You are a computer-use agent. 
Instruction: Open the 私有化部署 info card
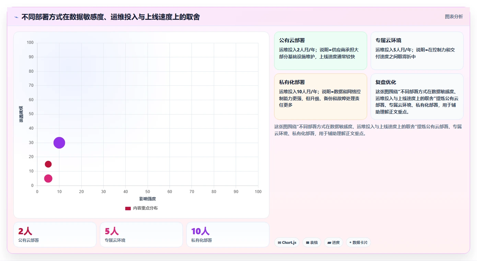click(x=321, y=96)
